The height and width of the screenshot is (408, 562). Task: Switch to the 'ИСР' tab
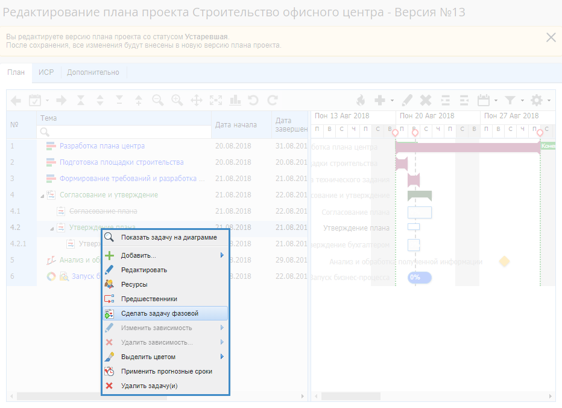46,72
